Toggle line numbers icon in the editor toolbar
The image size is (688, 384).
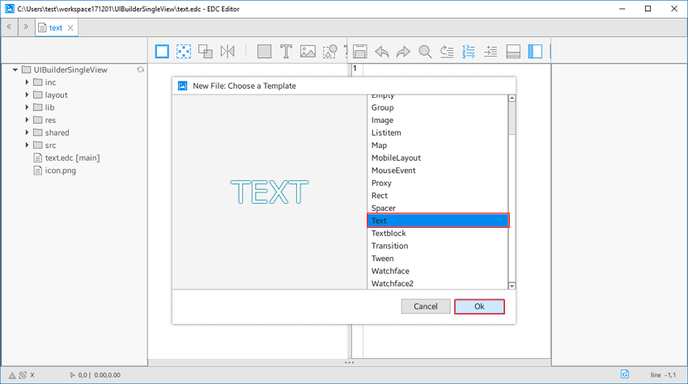469,52
